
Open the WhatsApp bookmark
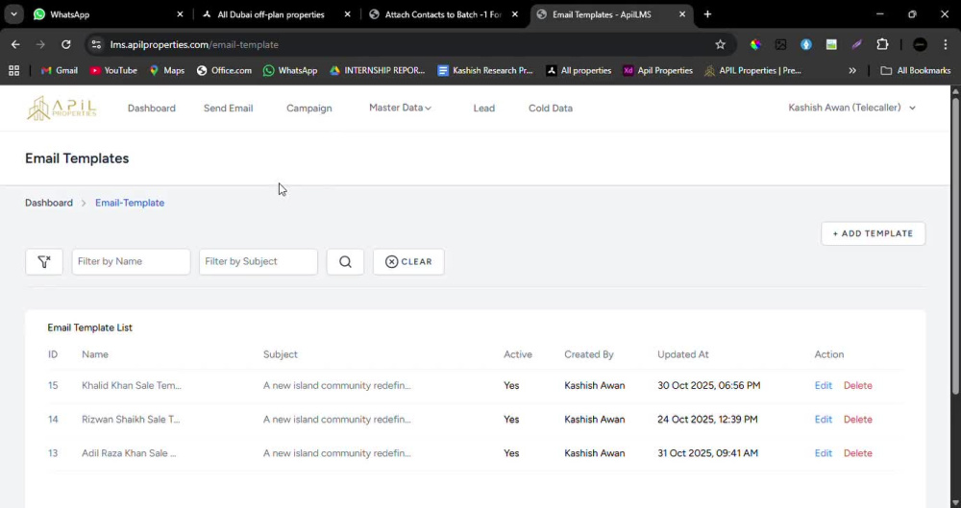click(290, 70)
